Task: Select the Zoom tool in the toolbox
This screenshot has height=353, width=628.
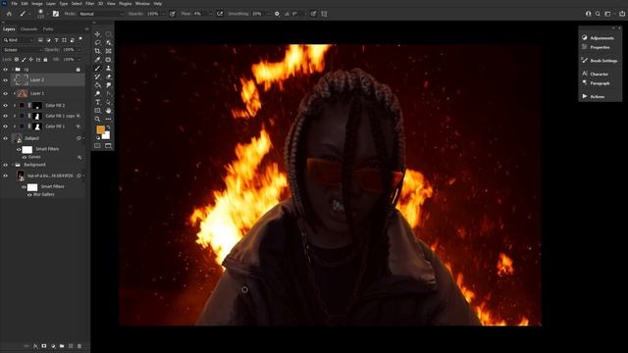Action: tap(98, 119)
